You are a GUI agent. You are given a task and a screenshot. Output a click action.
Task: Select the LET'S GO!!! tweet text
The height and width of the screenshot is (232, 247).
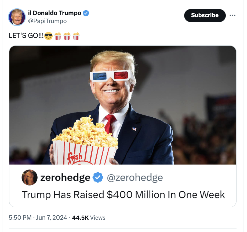tap(26, 36)
